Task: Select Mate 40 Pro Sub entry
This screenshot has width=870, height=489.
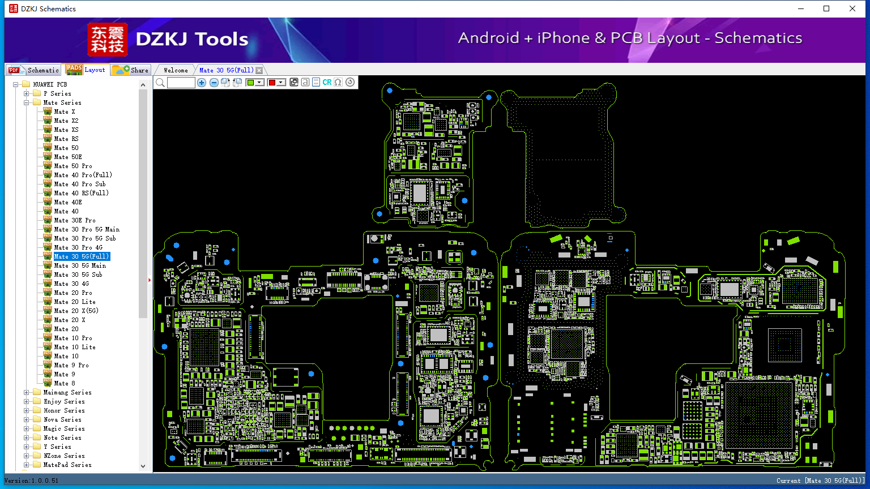Action: tap(80, 184)
